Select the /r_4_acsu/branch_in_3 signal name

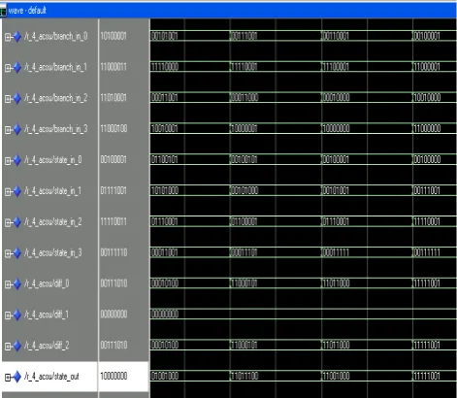55,129
